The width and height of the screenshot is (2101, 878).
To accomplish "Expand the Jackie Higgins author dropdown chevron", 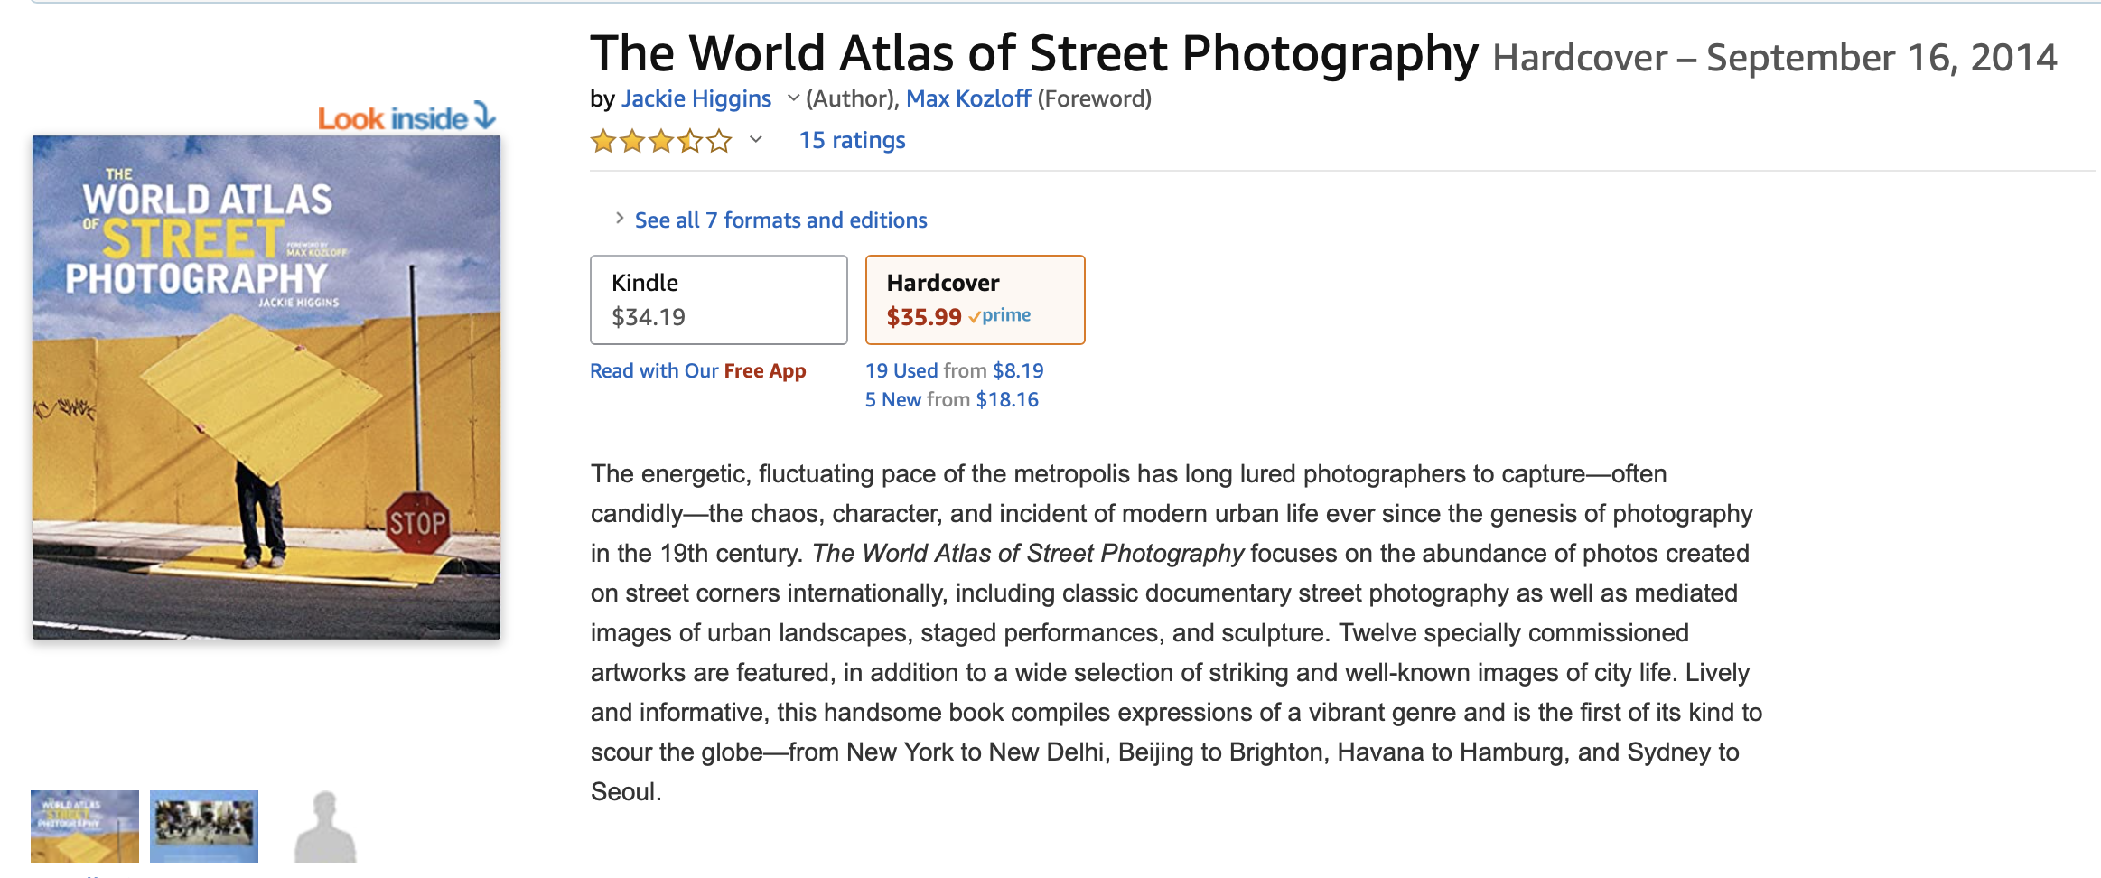I will pyautogui.click(x=792, y=98).
